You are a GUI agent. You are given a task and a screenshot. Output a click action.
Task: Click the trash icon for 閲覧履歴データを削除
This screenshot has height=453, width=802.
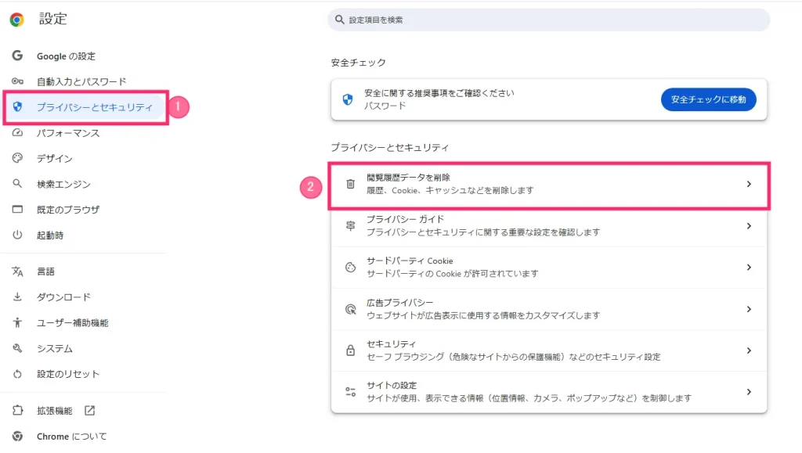tap(350, 184)
